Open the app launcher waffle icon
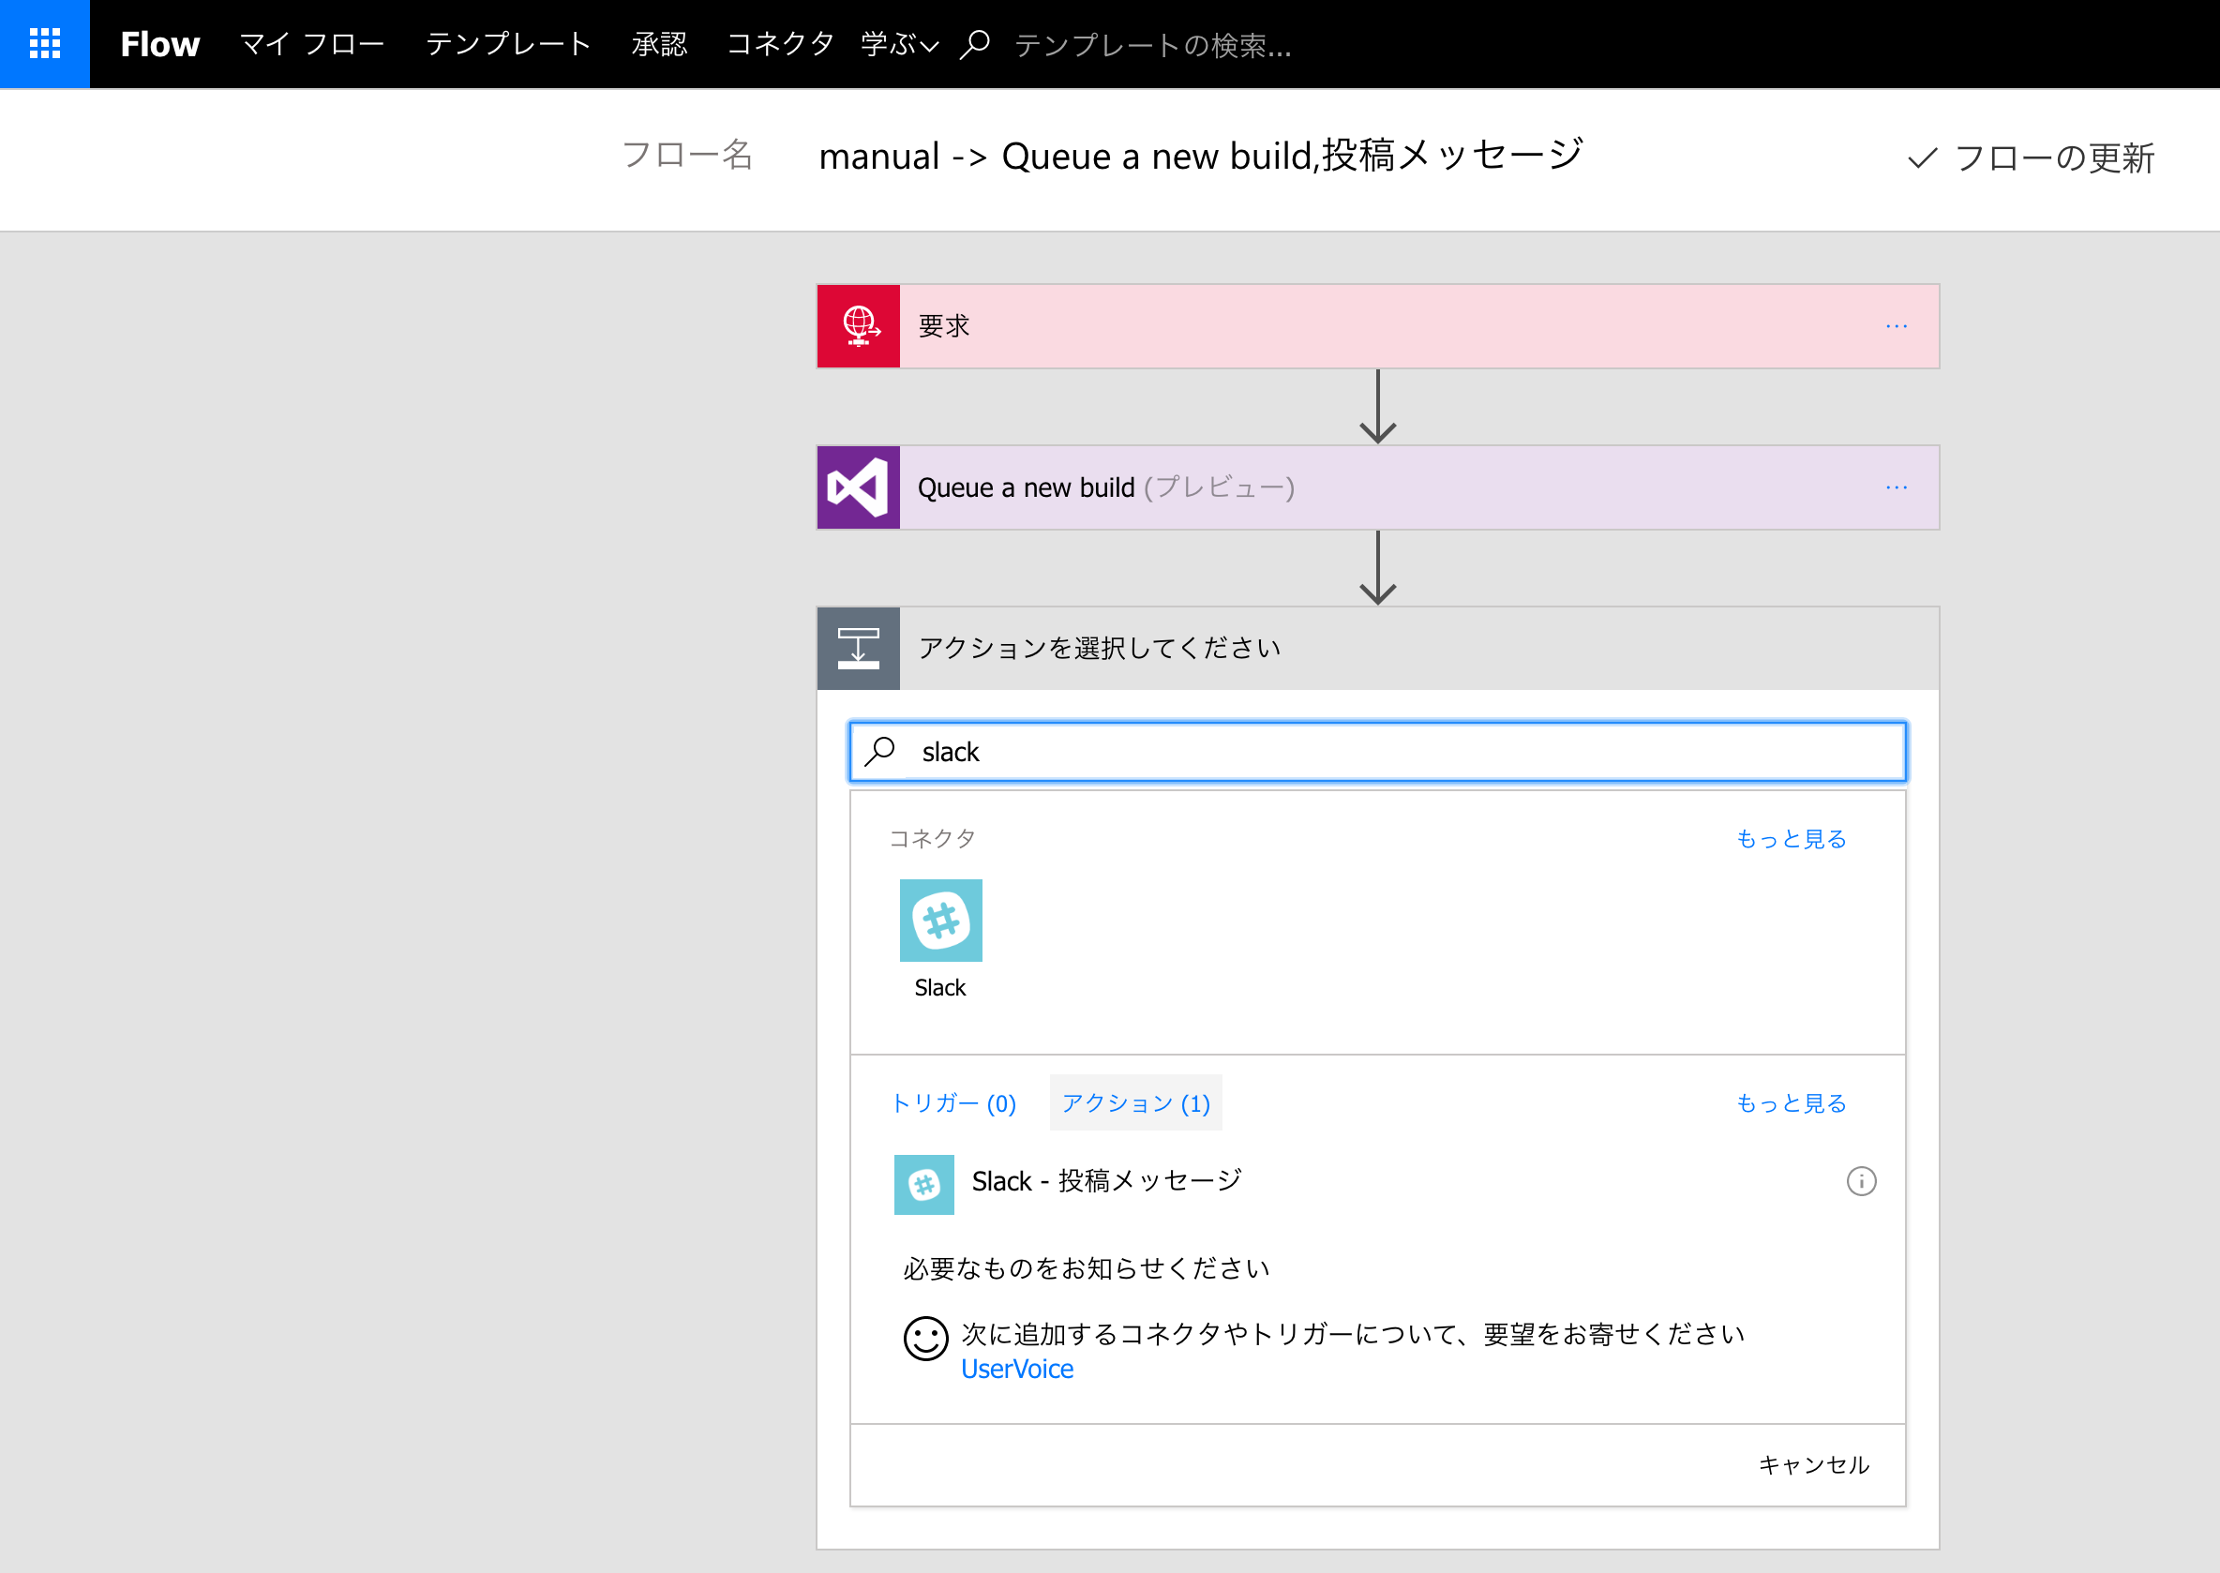The image size is (2220, 1573). click(45, 43)
